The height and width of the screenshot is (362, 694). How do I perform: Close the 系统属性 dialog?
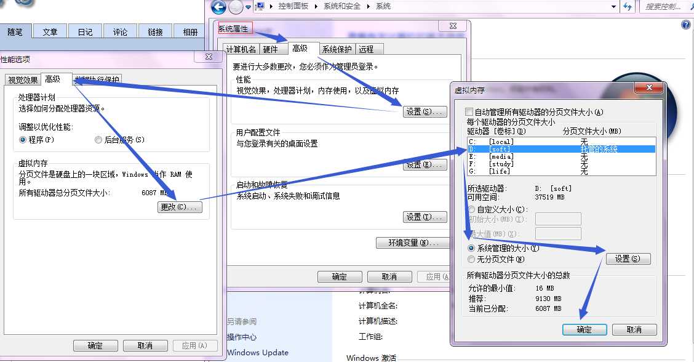point(452,26)
